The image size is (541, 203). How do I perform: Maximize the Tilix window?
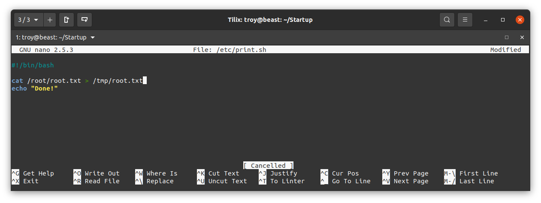coord(503,20)
